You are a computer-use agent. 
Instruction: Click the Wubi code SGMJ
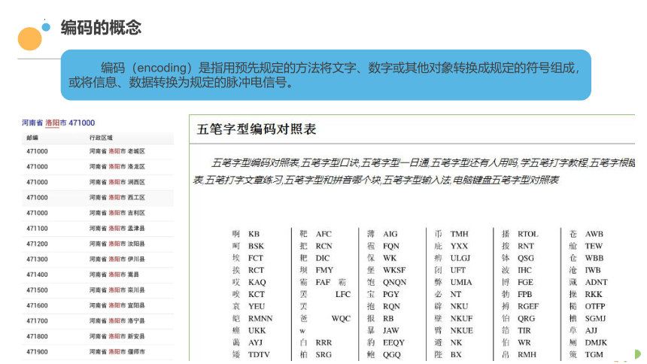[x=595, y=319]
